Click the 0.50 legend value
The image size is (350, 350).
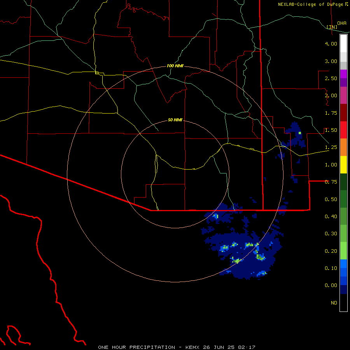[x=331, y=199]
